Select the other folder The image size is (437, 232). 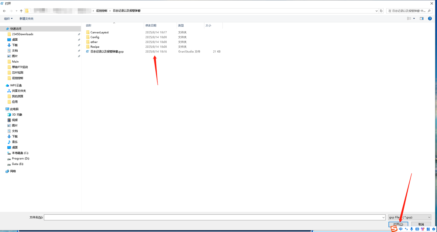94,42
